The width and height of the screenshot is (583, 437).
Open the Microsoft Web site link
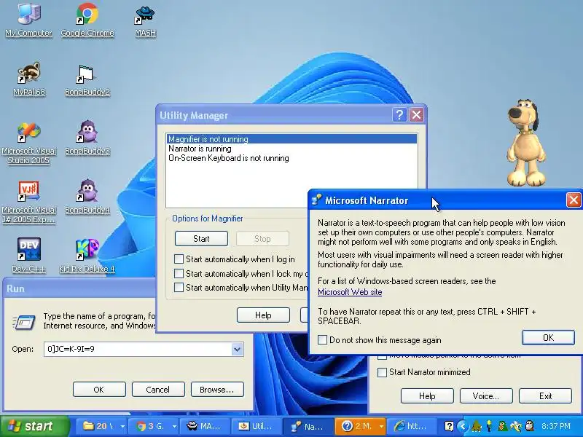click(x=350, y=292)
